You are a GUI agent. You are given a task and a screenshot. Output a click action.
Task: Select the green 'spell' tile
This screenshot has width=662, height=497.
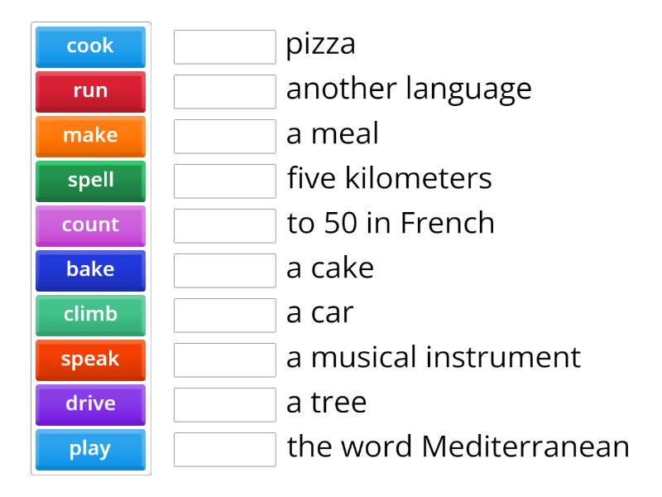pyautogui.click(x=90, y=181)
